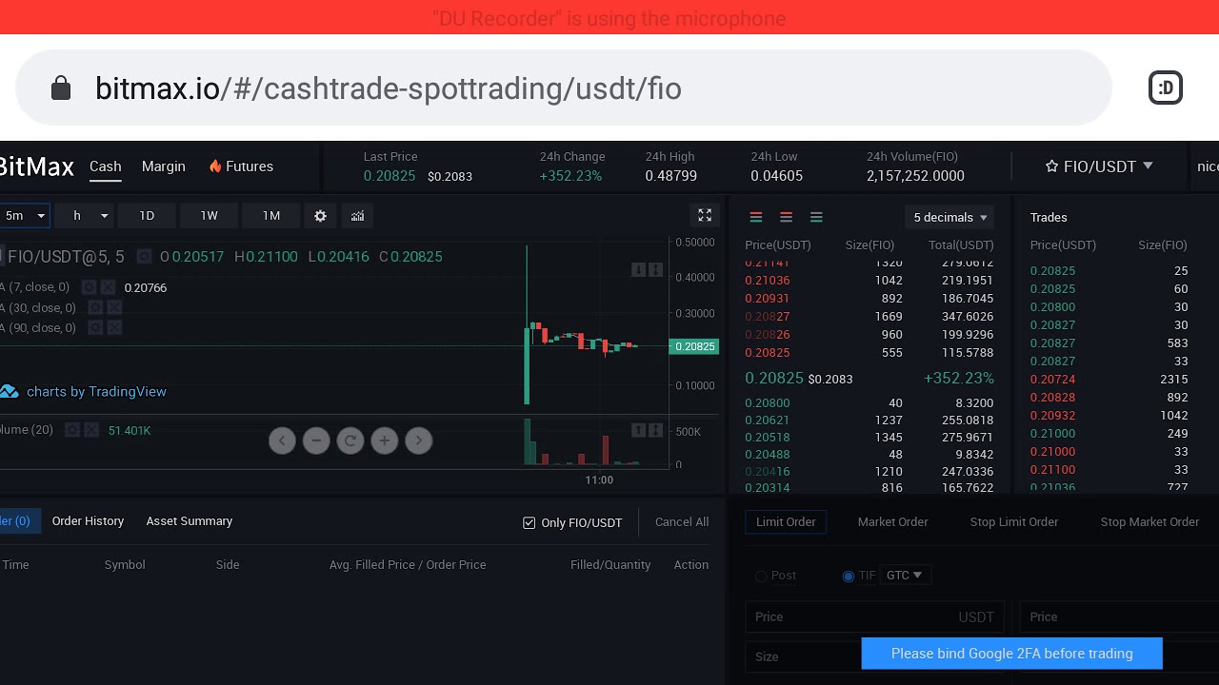
Task: Set chart interval to 1M
Action: (x=271, y=216)
